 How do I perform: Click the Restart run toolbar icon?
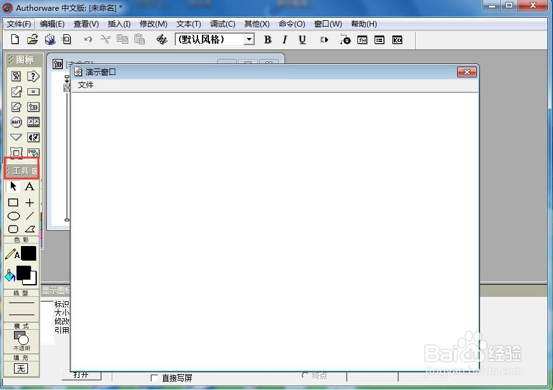324,40
